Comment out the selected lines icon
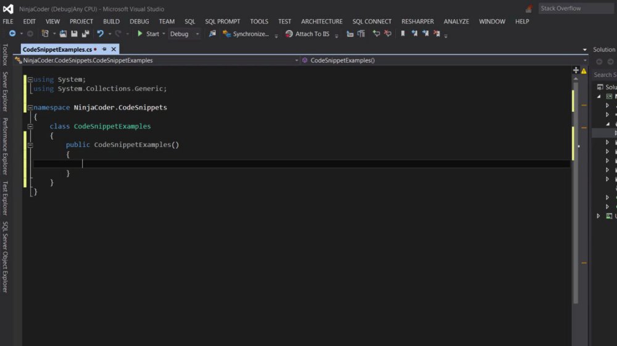The height and width of the screenshot is (346, 617). (x=376, y=34)
